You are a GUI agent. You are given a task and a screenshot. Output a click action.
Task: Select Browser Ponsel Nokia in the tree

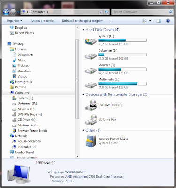tap(30, 131)
